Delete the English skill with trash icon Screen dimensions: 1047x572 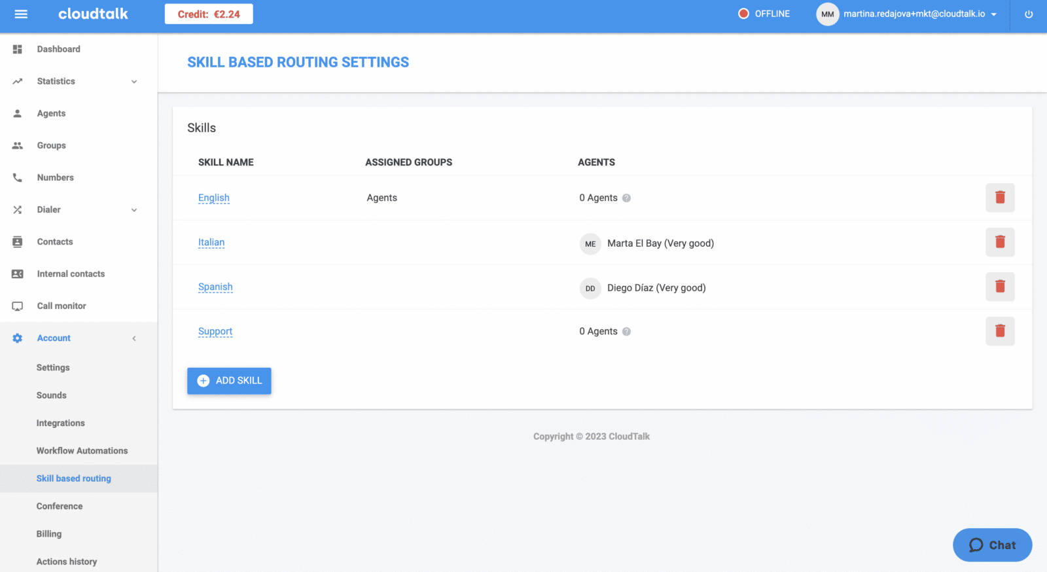tap(1000, 198)
